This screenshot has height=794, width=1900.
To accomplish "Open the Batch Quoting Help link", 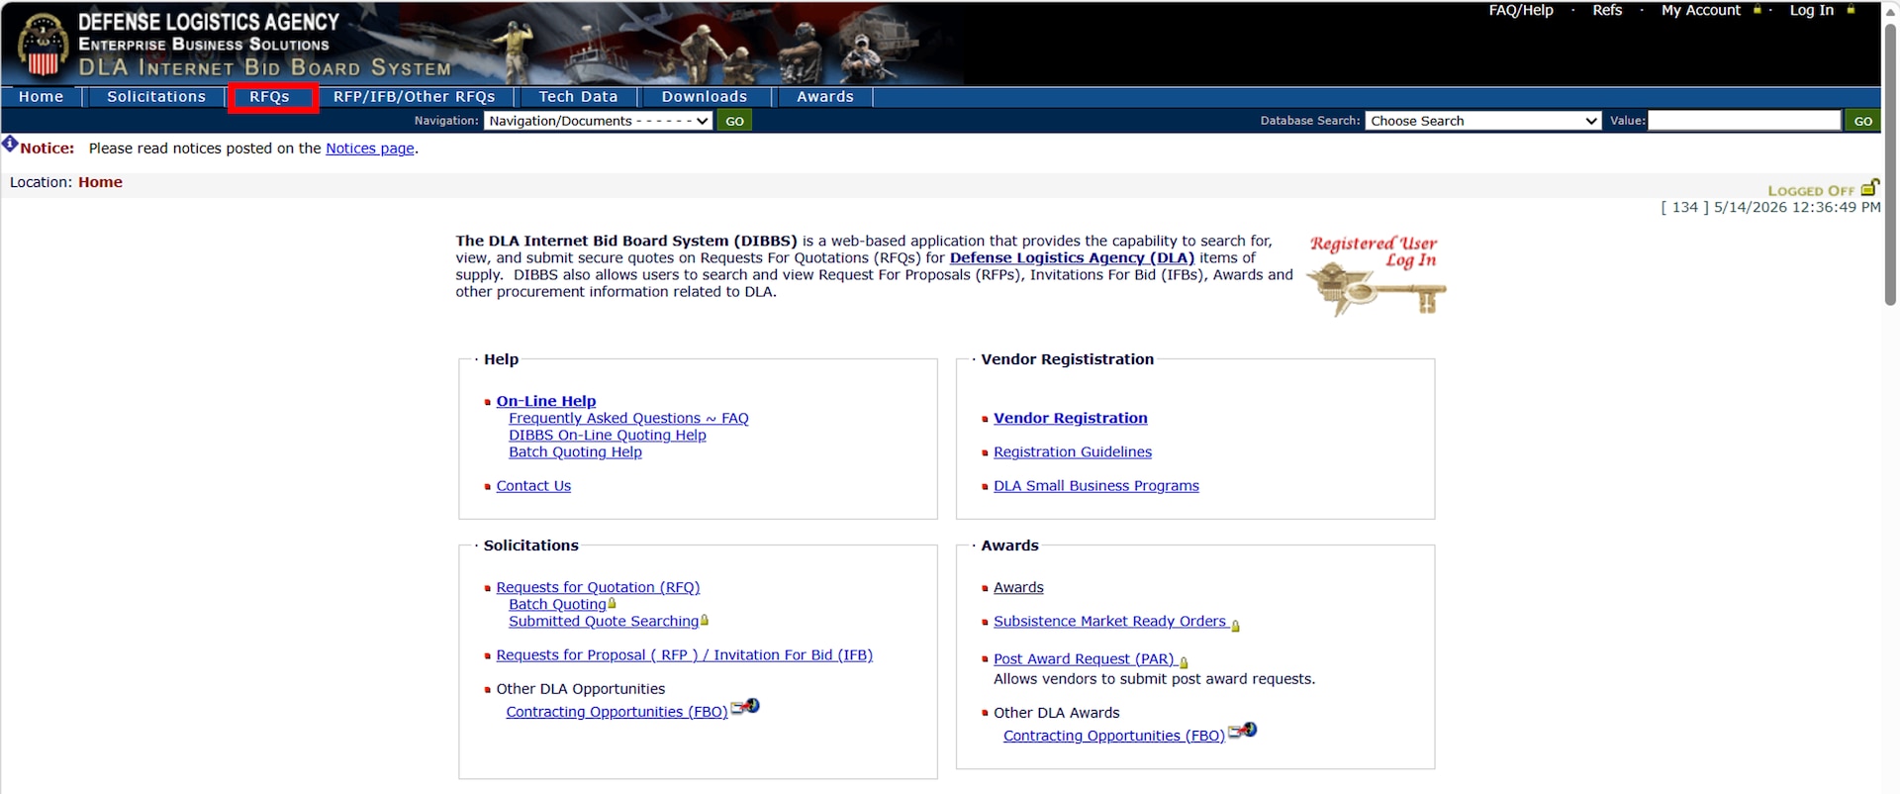I will point(575,451).
